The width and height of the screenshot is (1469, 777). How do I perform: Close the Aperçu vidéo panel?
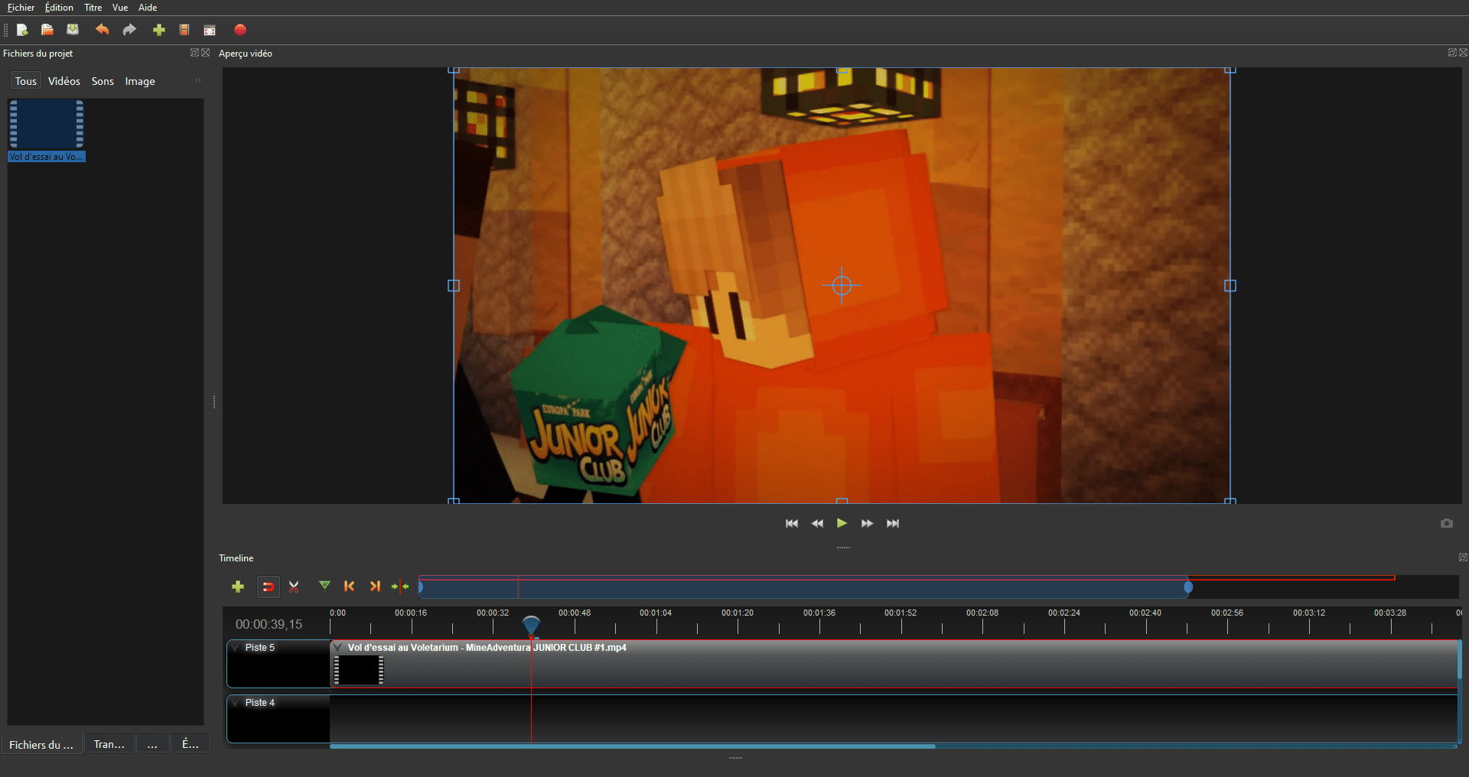[1463, 53]
